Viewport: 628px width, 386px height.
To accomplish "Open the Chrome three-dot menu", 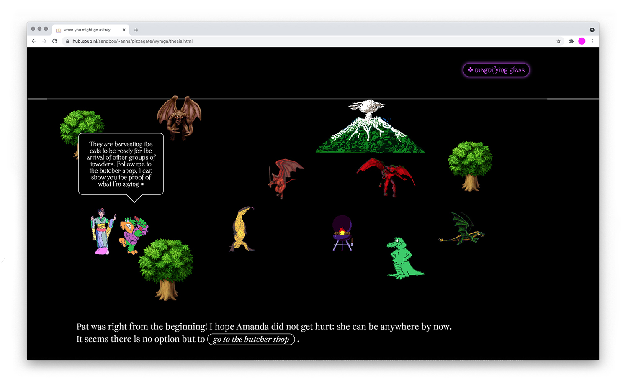I will (592, 41).
